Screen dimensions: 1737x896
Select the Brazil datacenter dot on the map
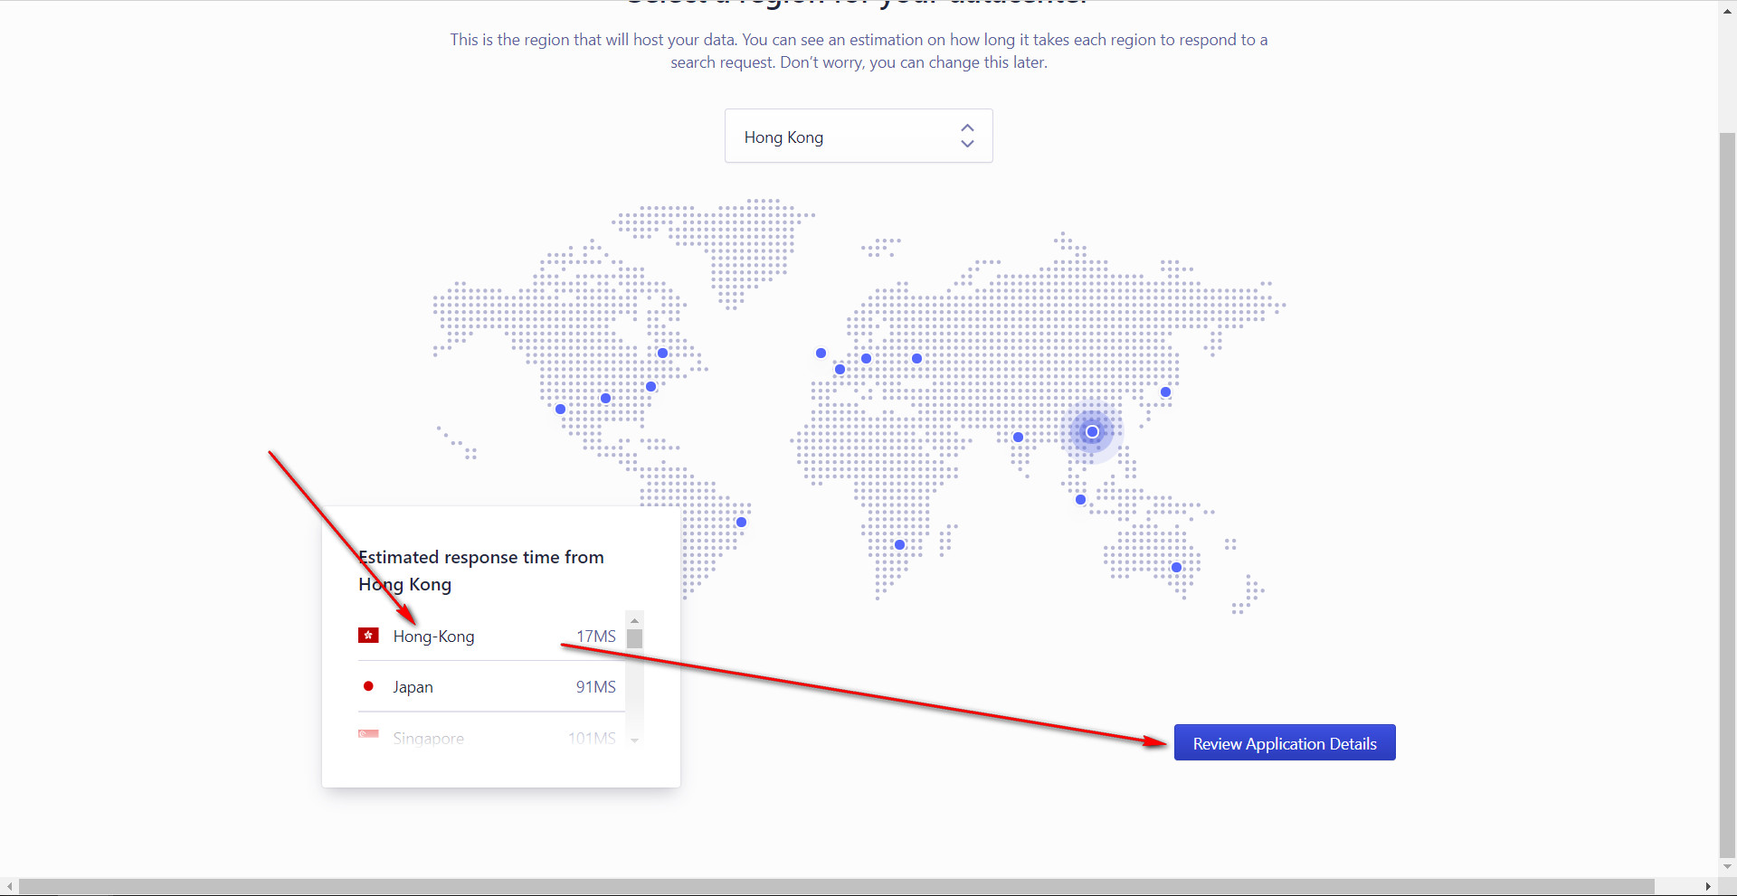[x=741, y=523]
